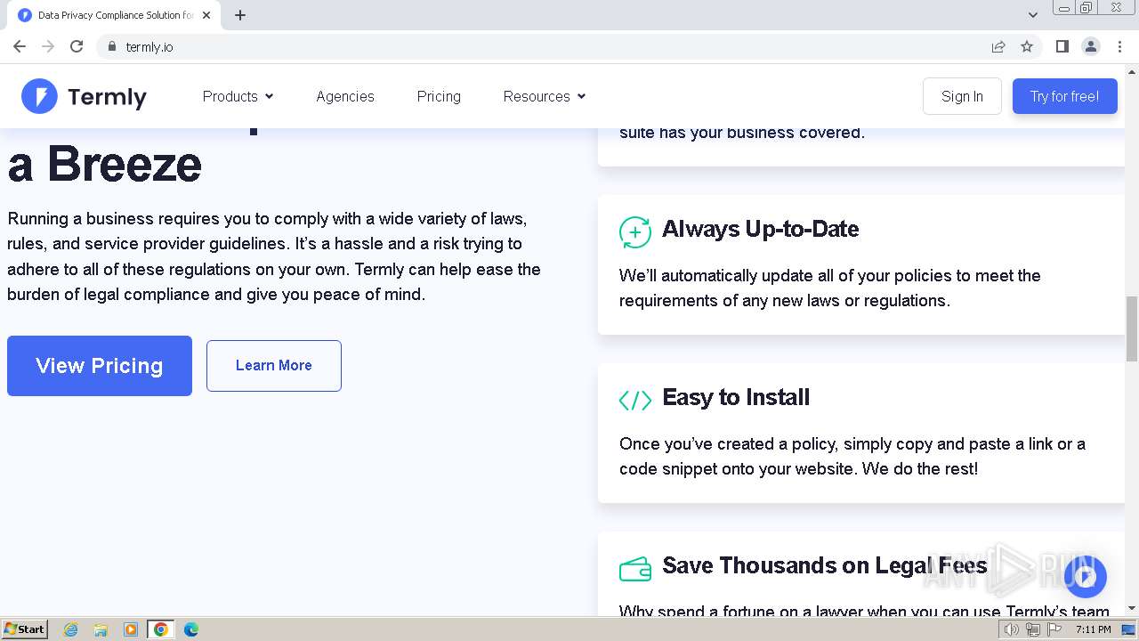The height and width of the screenshot is (641, 1139).
Task: Click the action center flag icon
Action: point(1054,629)
